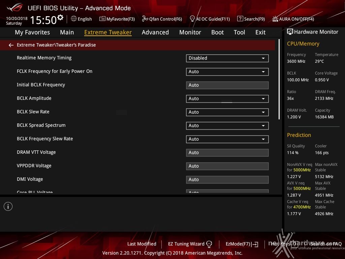Open My Favorites tab
Image resolution: width=345 pixels, height=259 pixels.
tap(32, 32)
